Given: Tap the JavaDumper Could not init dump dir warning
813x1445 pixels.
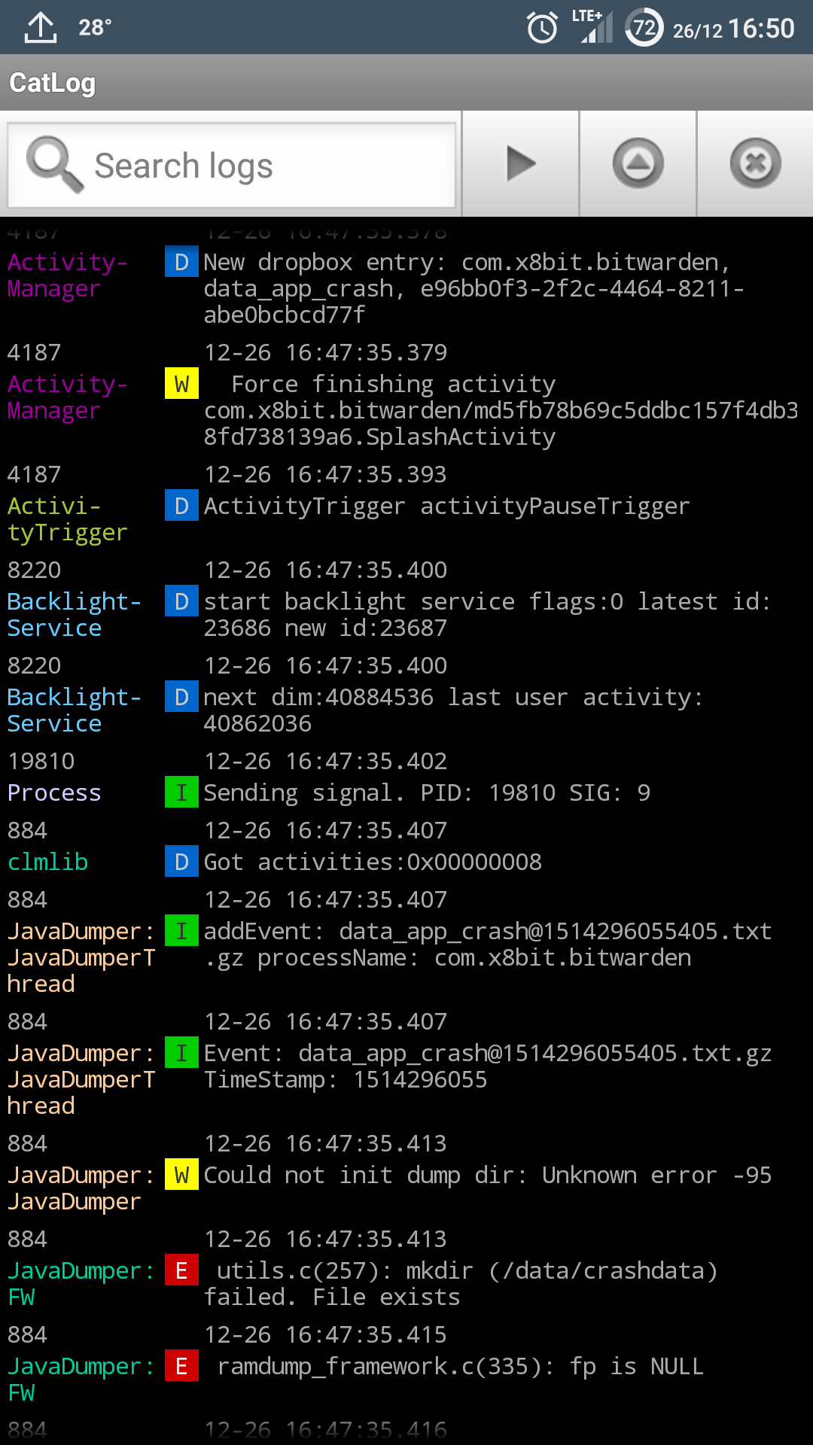Looking at the screenshot, I should 487,1175.
